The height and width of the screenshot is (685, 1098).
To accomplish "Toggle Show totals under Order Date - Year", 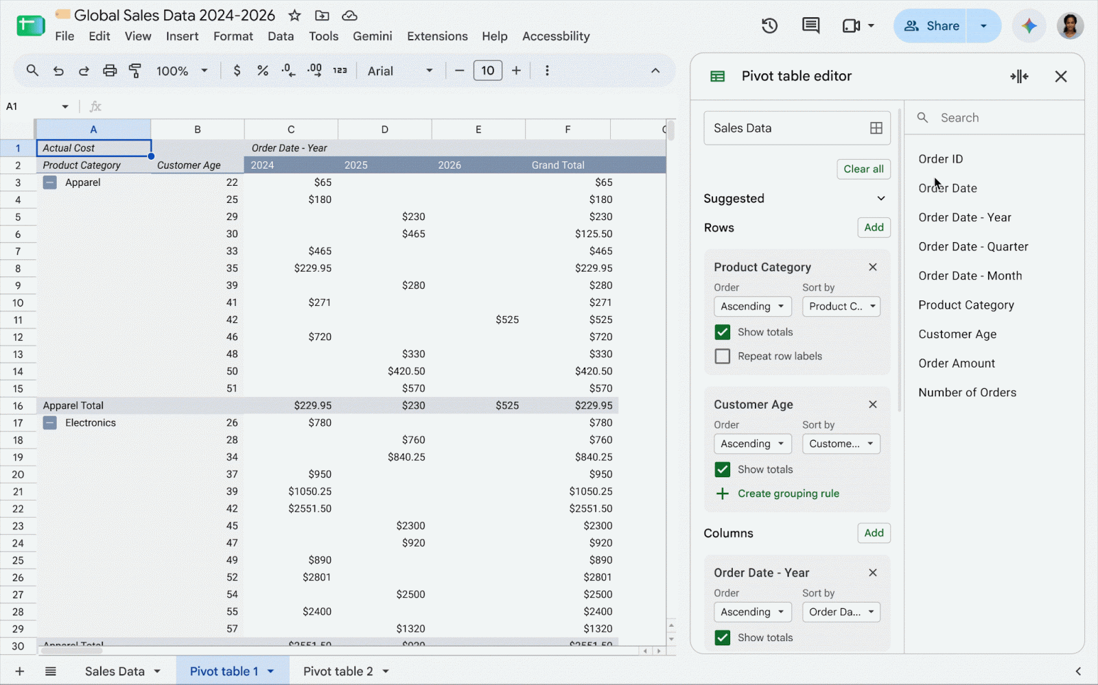I will click(x=723, y=637).
